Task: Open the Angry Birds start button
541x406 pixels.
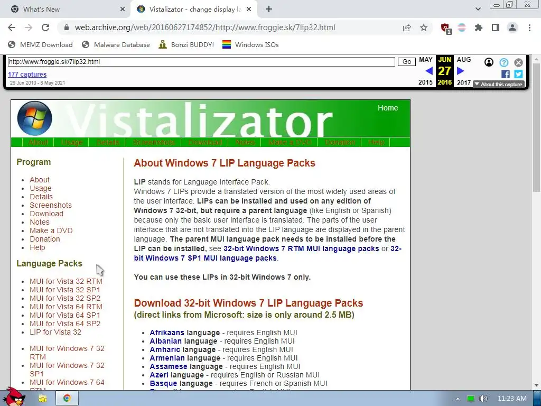Action: (14, 397)
